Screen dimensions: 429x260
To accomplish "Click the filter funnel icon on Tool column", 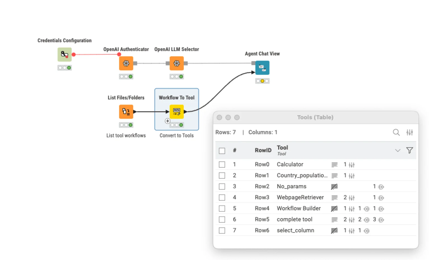I will (x=409, y=150).
